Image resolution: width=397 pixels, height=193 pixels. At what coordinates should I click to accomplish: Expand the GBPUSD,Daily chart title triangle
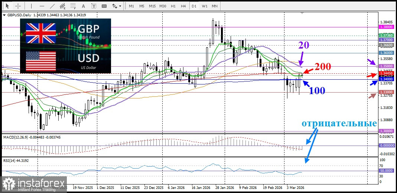coord(4,15)
